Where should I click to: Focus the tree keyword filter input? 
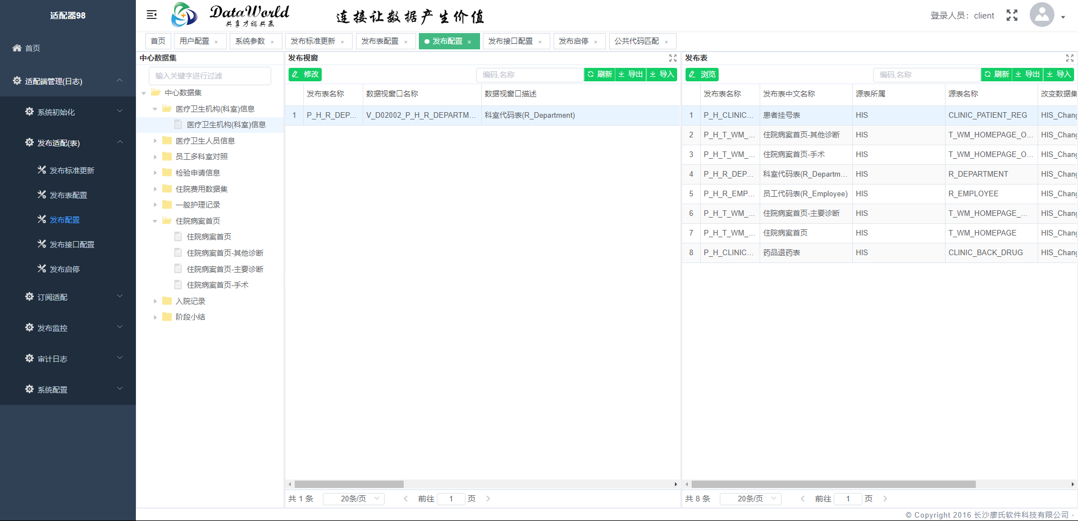click(210, 76)
